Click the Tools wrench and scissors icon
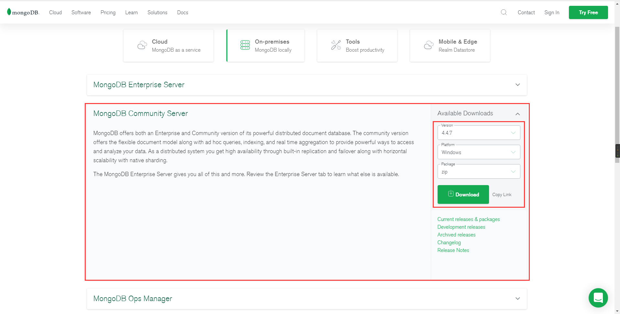This screenshot has height=314, width=620. [336, 45]
